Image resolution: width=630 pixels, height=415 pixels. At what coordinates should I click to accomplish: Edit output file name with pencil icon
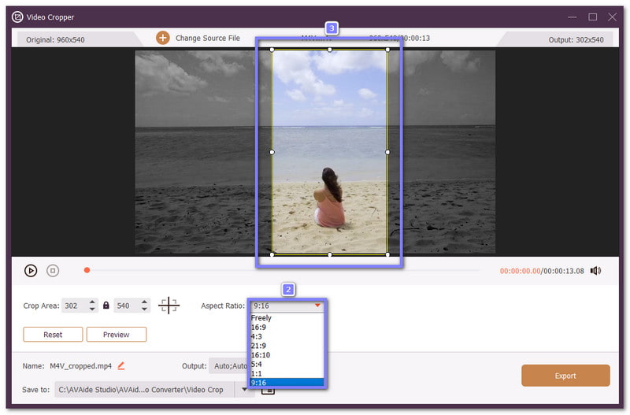point(121,365)
